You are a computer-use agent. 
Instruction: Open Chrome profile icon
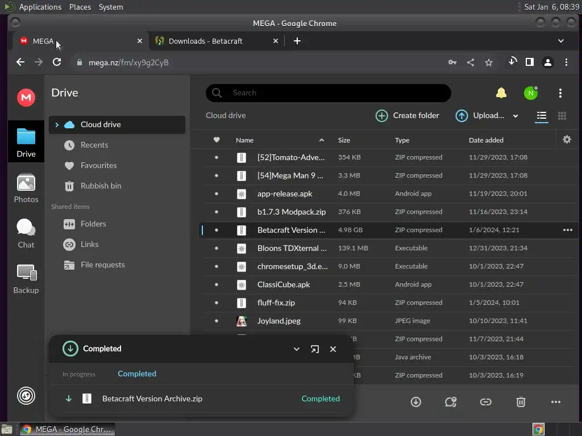(547, 62)
